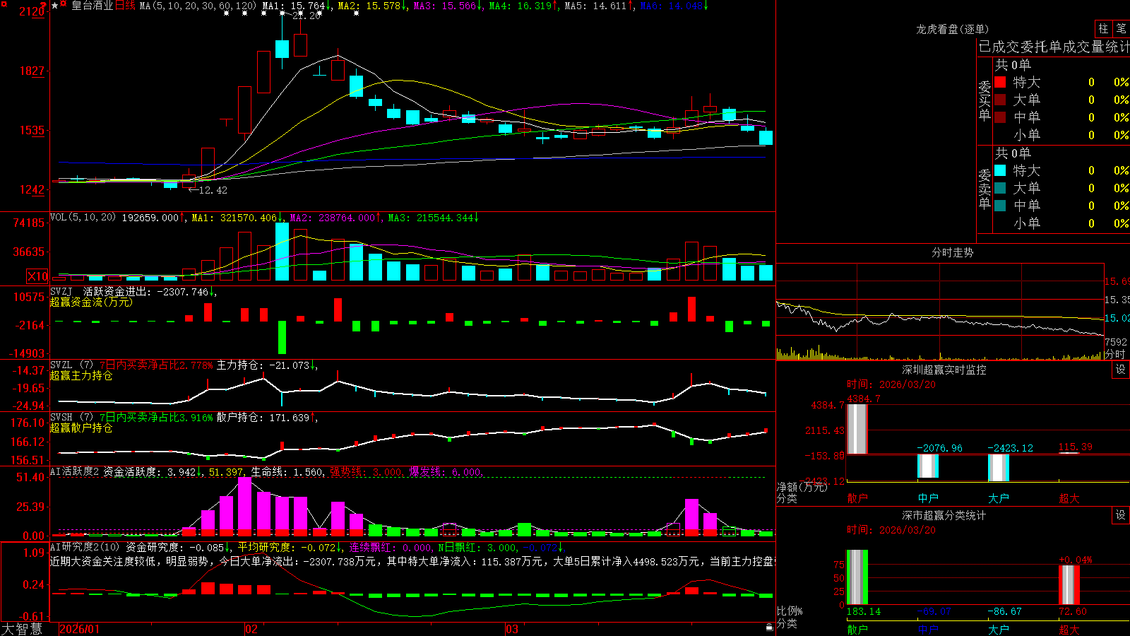Click the 爆发线: 6.000 label
The image size is (1130, 636).
[446, 471]
